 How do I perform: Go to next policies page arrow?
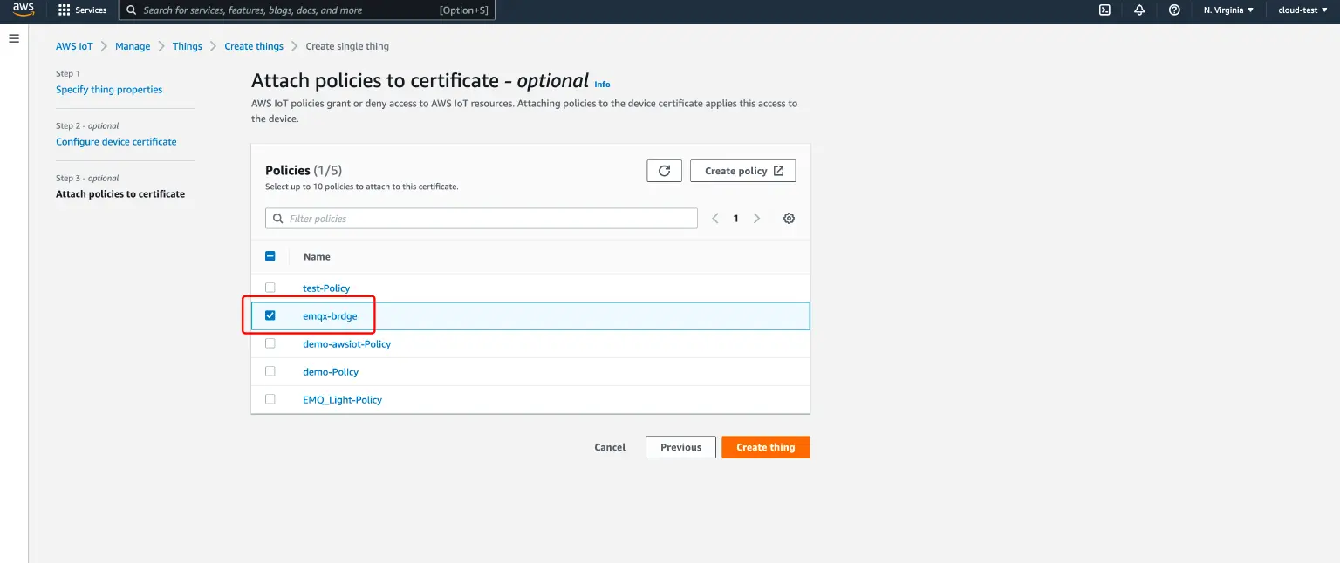pos(756,219)
